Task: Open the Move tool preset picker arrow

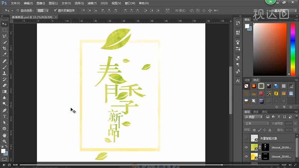Action: click(x=12, y=11)
